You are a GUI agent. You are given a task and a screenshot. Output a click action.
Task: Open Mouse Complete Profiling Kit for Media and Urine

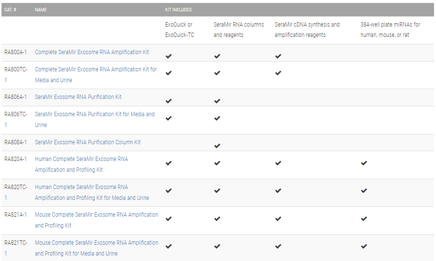point(96,243)
